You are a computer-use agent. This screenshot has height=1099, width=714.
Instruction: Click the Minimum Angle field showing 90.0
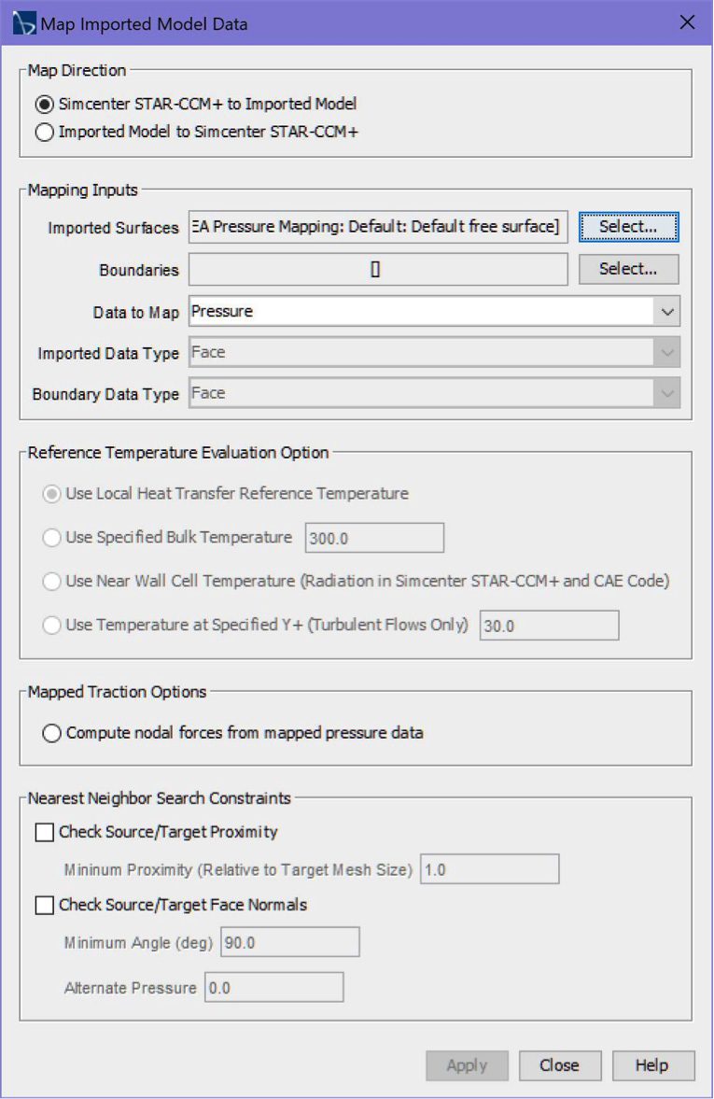(x=290, y=942)
